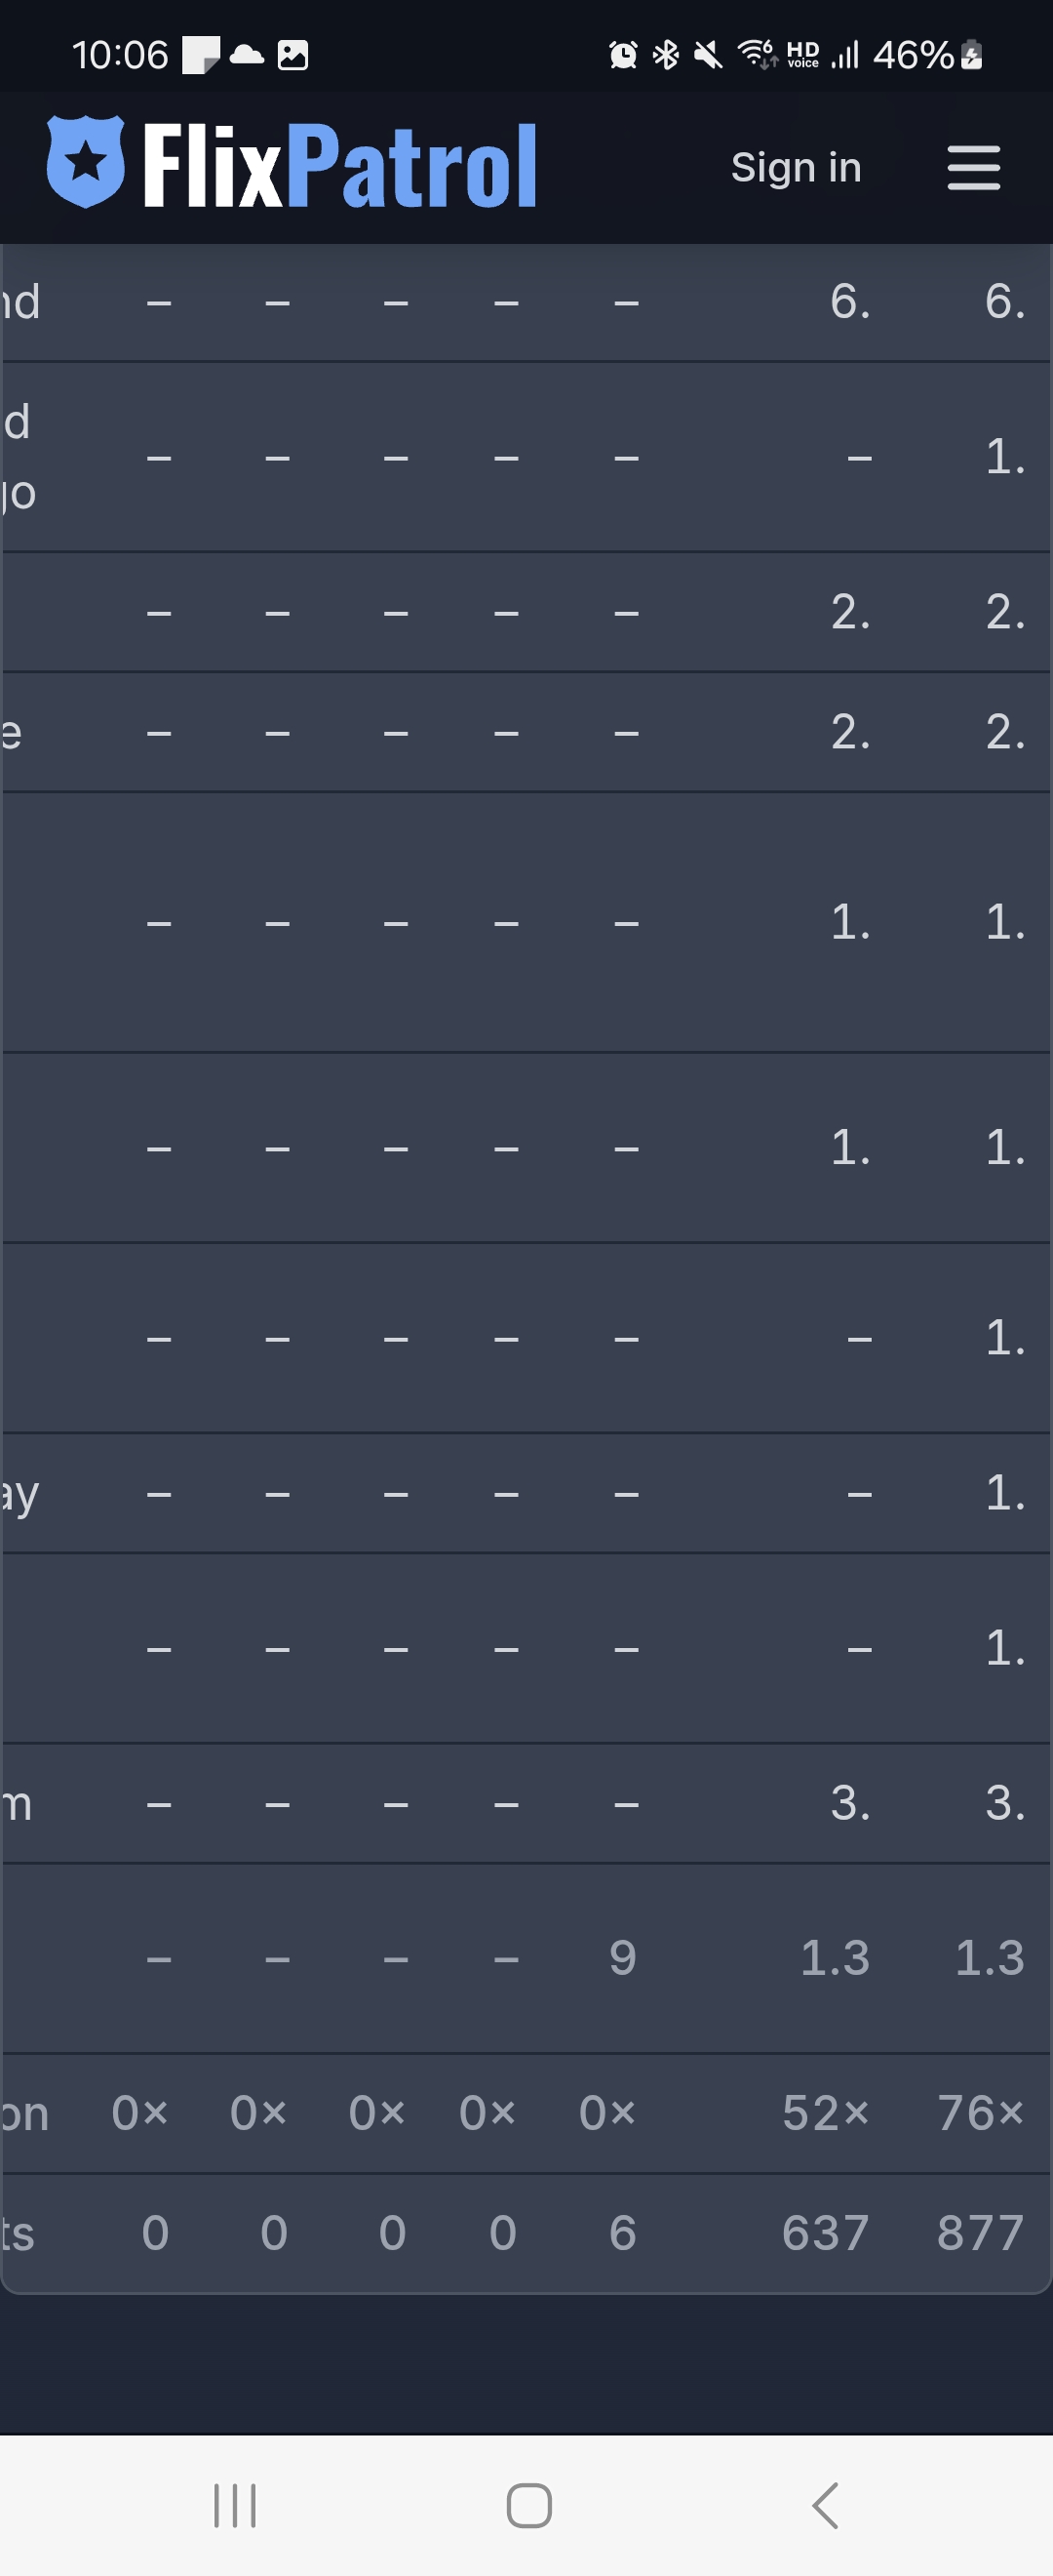Tap the 76× count cell
Viewport: 1053px width, 2576px height.
coord(980,2113)
